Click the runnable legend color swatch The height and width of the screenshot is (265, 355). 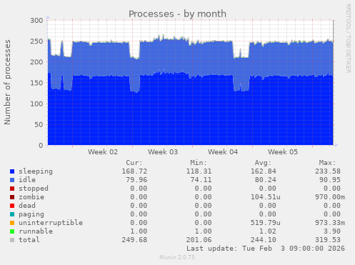pos(12,231)
